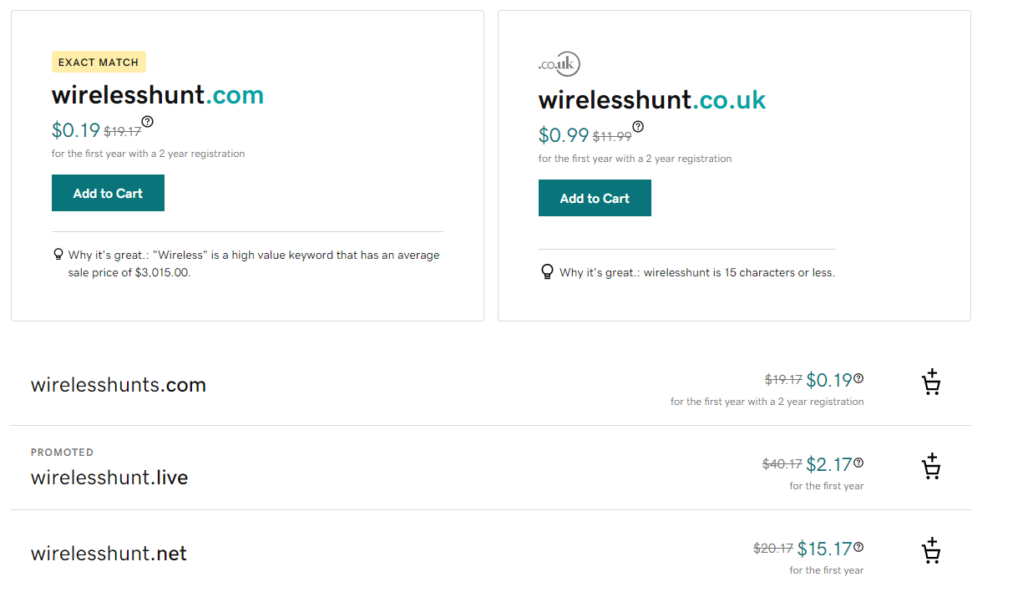Click the $0.19 wirelesshunt.com card price
The image size is (1028, 592).
click(x=76, y=130)
